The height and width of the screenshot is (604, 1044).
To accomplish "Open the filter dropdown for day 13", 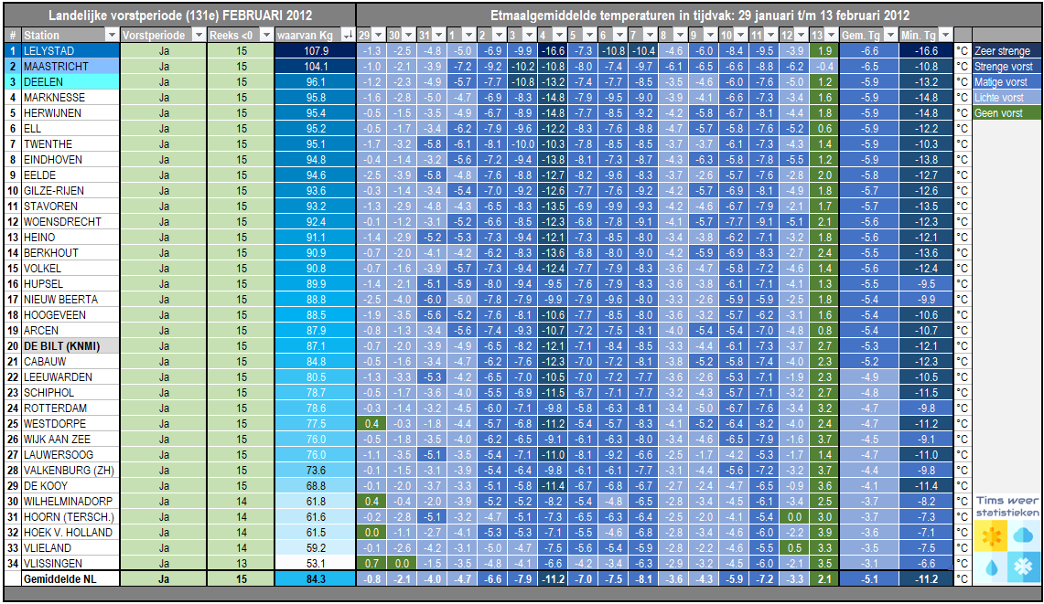I will 831,36.
